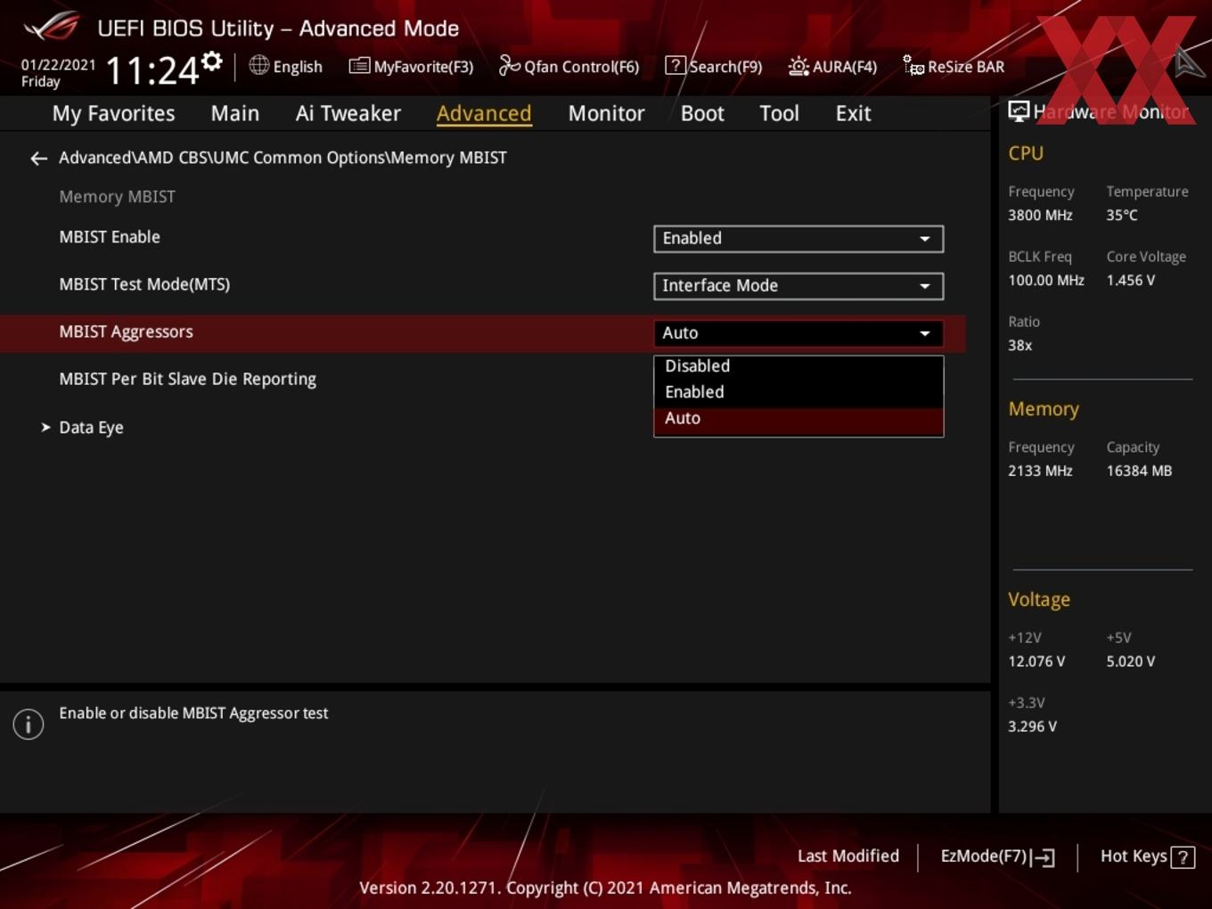Open date and time settings gear
1212x909 pixels.
212,61
